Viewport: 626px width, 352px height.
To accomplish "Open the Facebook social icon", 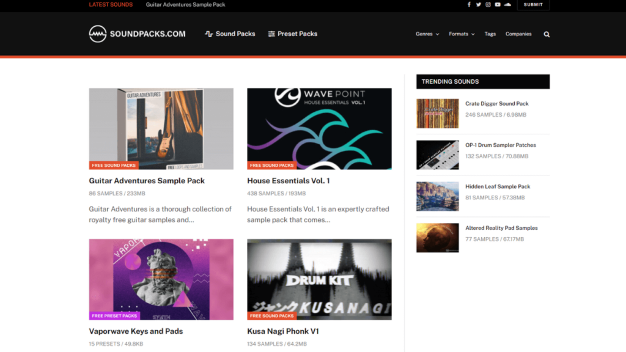I will click(x=469, y=4).
